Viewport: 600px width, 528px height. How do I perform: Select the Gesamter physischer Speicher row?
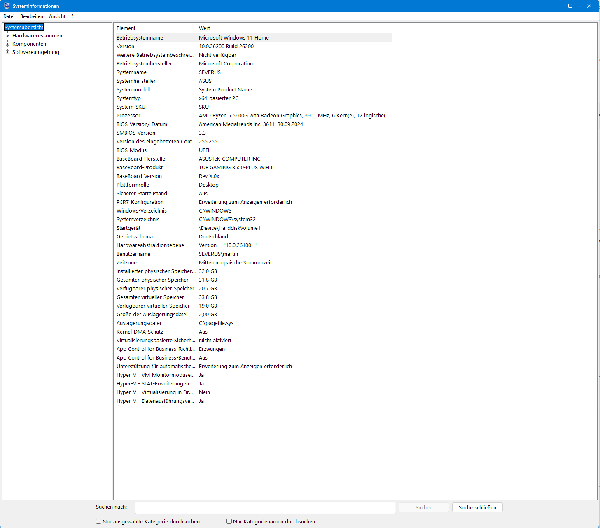point(253,280)
